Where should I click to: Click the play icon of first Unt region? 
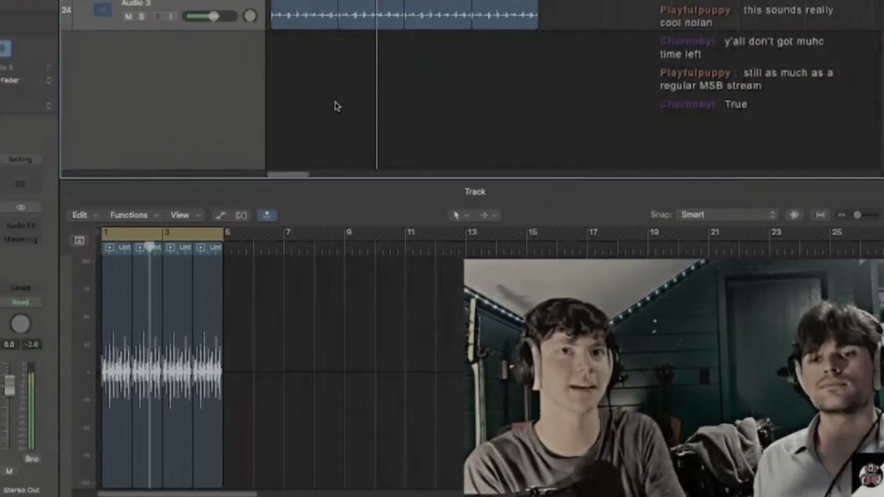click(x=110, y=247)
